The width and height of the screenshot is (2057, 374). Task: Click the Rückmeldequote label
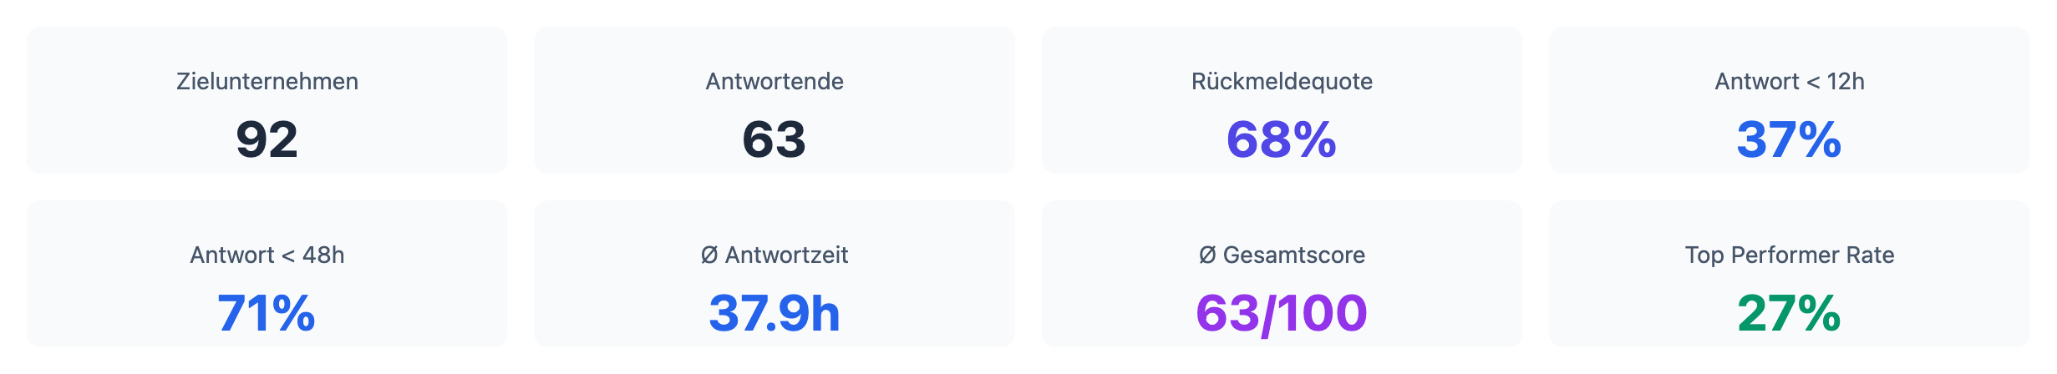(1282, 81)
